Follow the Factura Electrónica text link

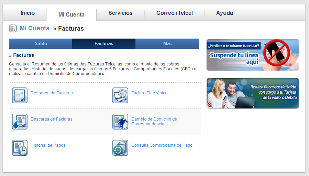(x=149, y=93)
